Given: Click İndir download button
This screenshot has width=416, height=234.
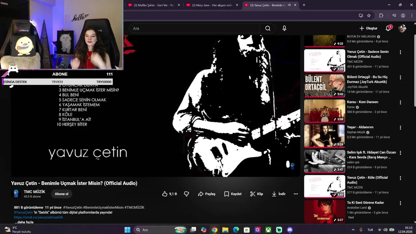Looking at the screenshot, I should click(279, 194).
